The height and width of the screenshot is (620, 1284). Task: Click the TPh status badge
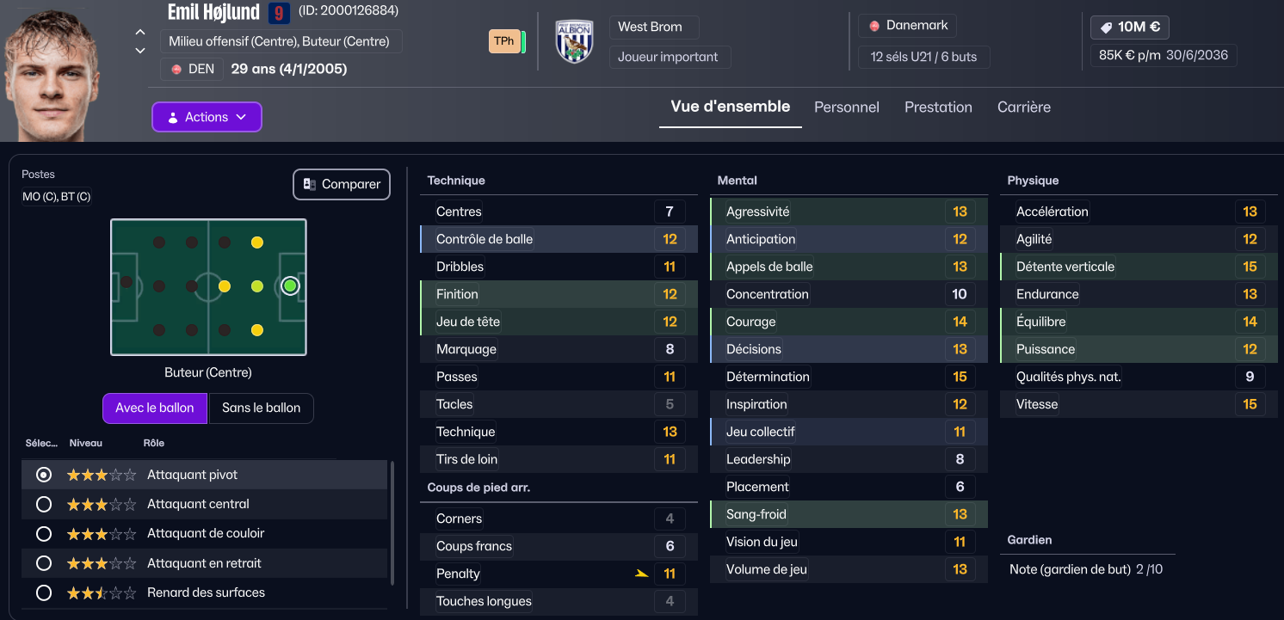(504, 40)
